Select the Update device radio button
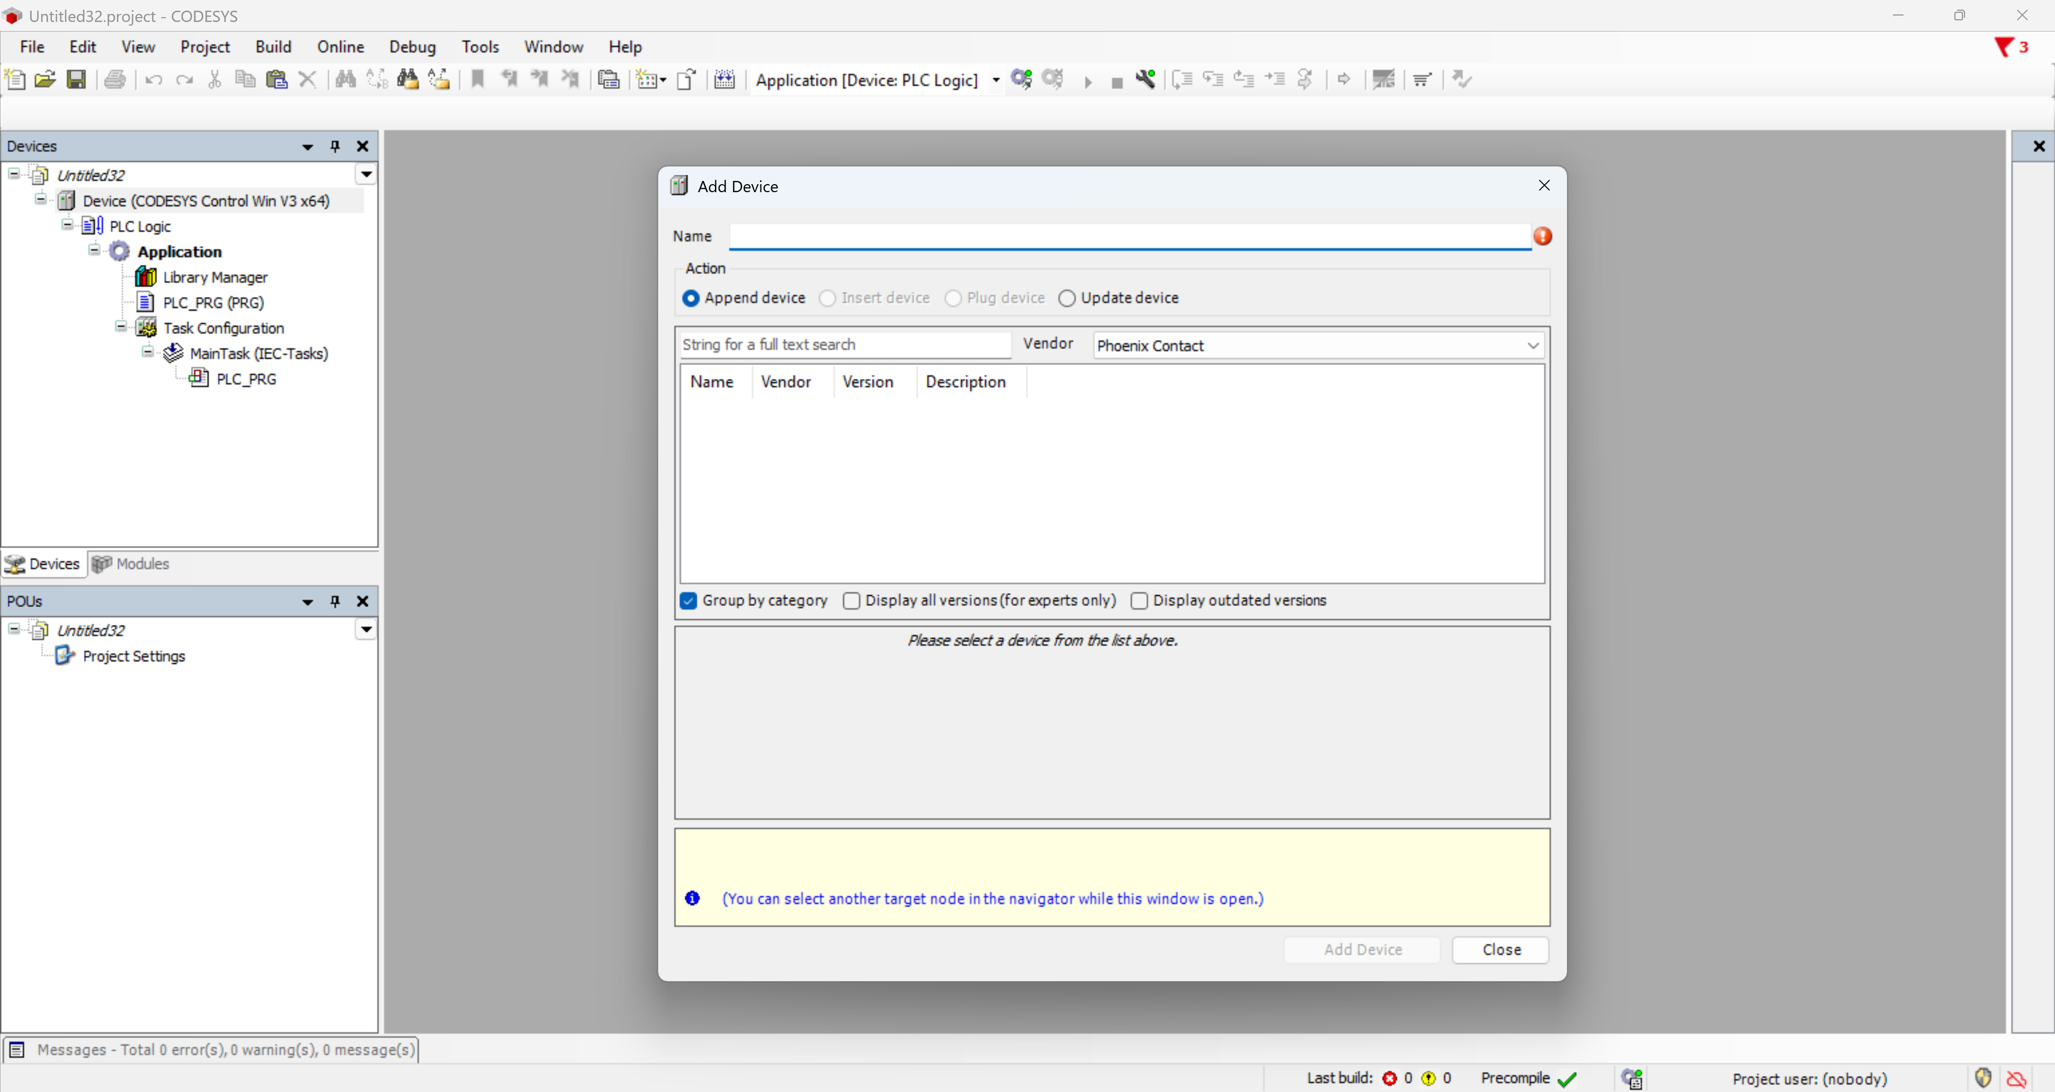 (x=1067, y=298)
